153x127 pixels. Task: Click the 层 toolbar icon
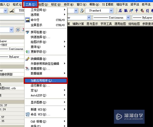(120, 10)
